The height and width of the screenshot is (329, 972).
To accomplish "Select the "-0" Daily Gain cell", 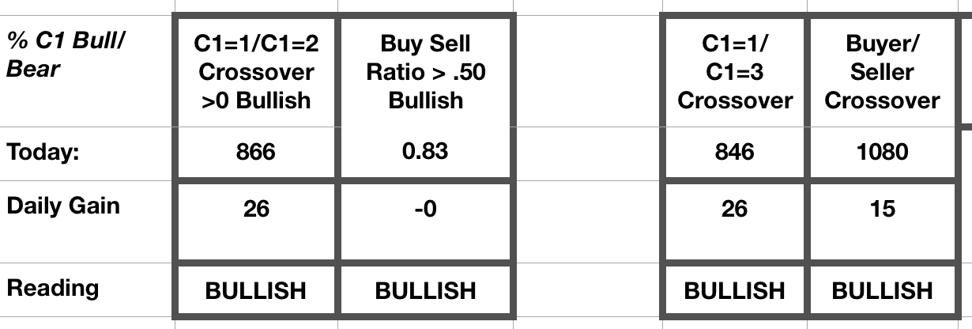I will pos(426,209).
